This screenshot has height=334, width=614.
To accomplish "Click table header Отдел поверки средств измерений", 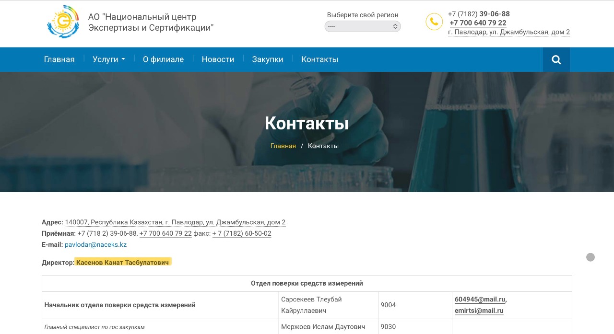I will tap(307, 283).
